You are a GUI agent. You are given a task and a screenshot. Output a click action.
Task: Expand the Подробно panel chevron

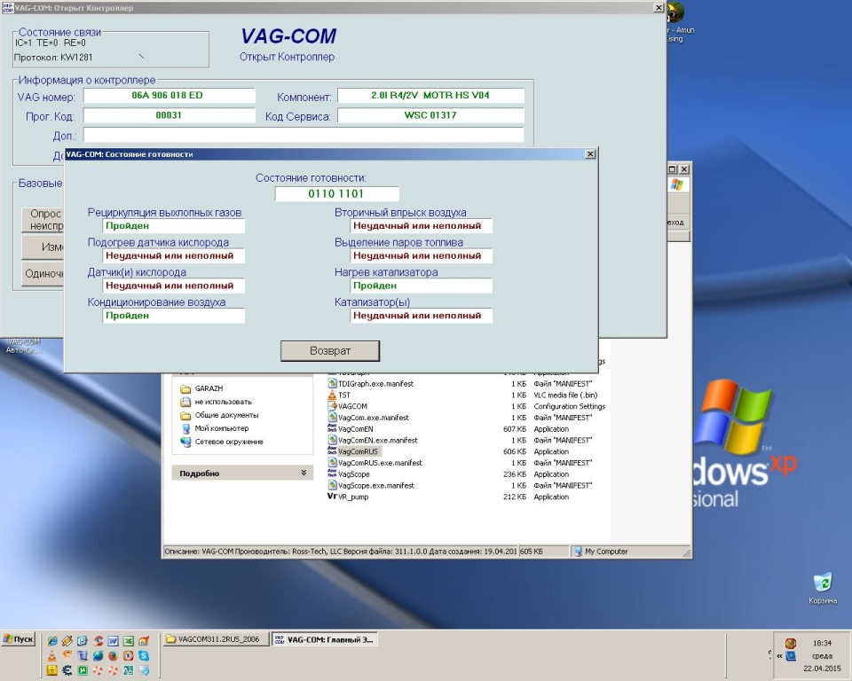(304, 473)
